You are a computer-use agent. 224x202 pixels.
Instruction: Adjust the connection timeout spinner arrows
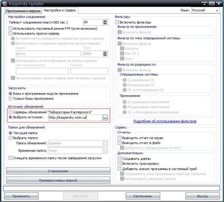tap(105, 22)
